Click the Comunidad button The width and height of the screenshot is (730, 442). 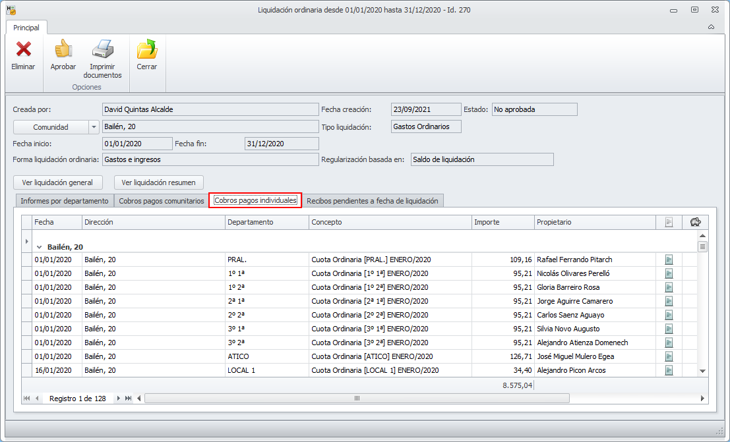point(51,127)
